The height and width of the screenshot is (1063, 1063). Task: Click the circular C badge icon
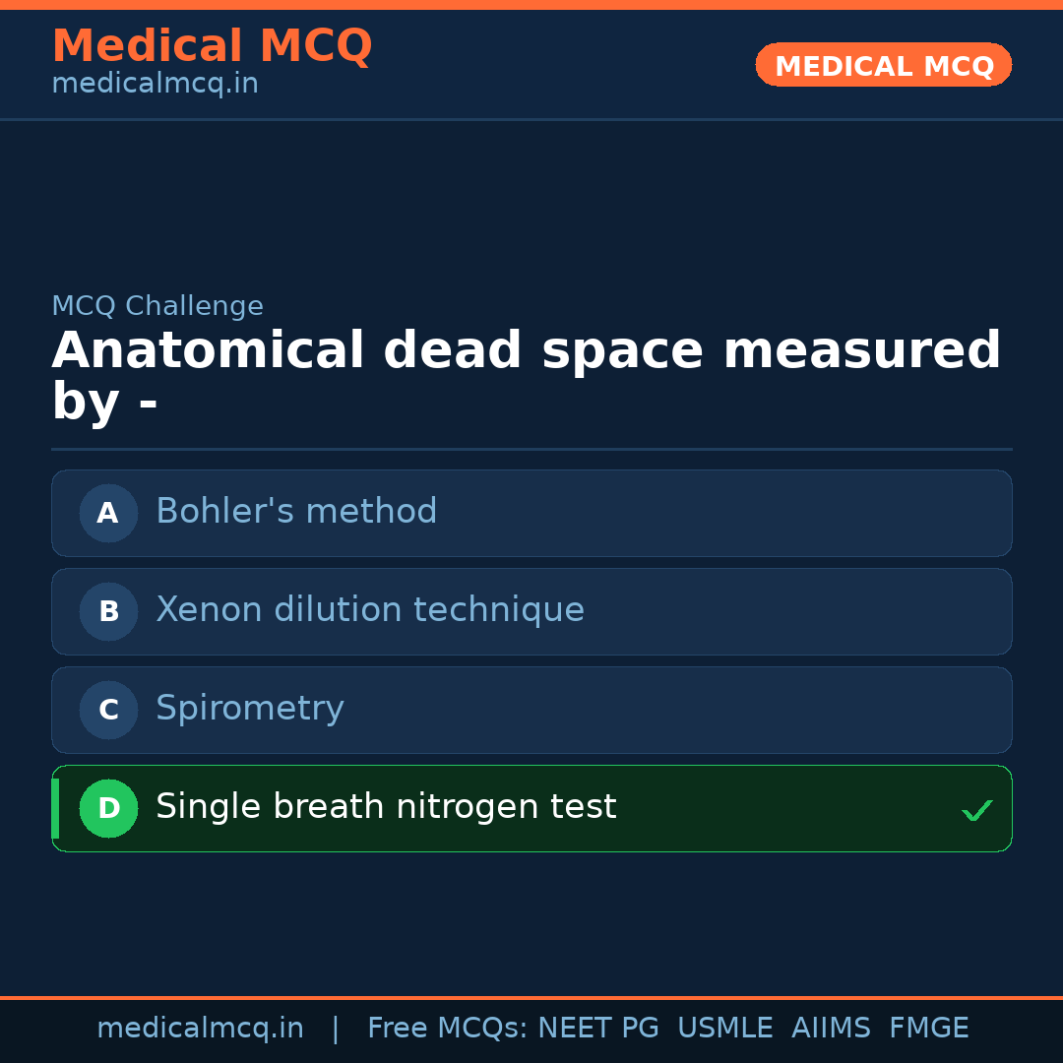pos(108,710)
